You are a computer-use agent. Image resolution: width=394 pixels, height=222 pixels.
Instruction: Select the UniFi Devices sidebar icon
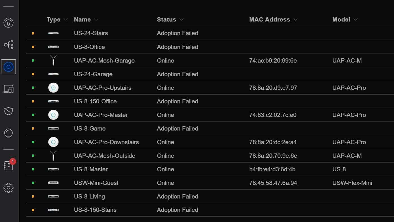pos(8,67)
